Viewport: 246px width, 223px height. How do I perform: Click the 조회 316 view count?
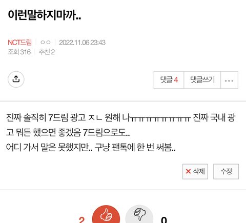[19, 52]
